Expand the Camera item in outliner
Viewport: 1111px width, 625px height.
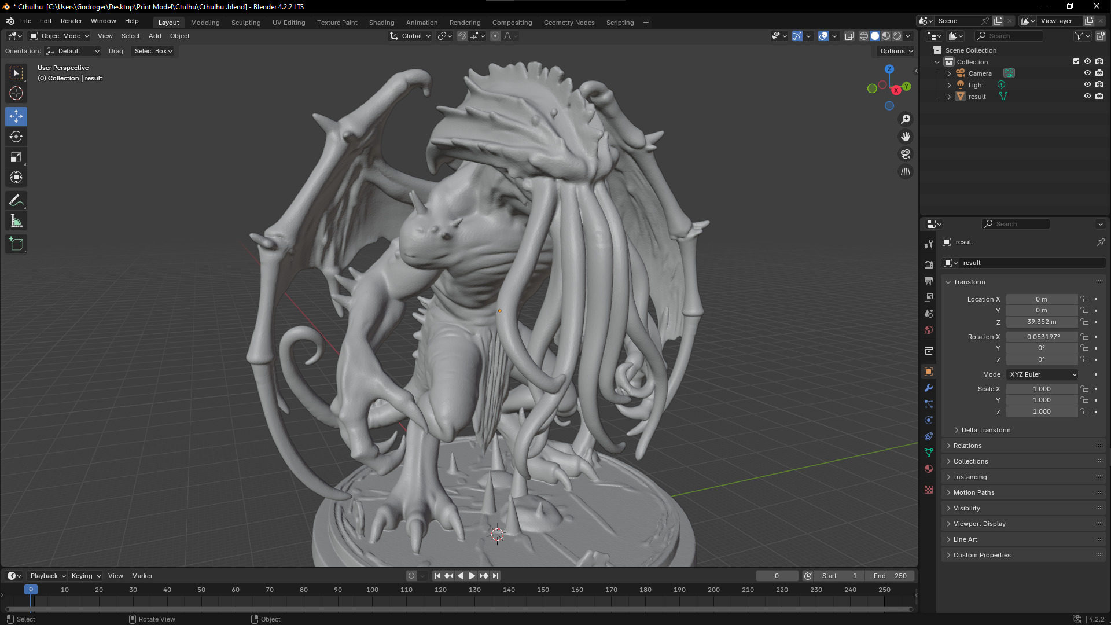tap(949, 73)
